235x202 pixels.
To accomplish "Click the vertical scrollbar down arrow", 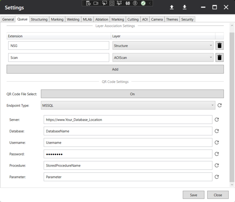I will click(232, 184).
